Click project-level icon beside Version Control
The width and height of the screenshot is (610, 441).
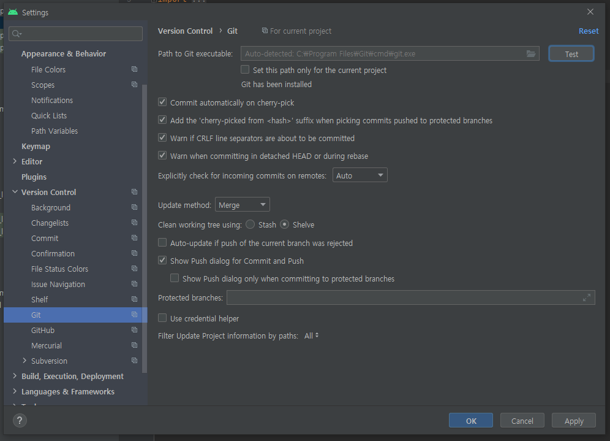click(x=134, y=192)
